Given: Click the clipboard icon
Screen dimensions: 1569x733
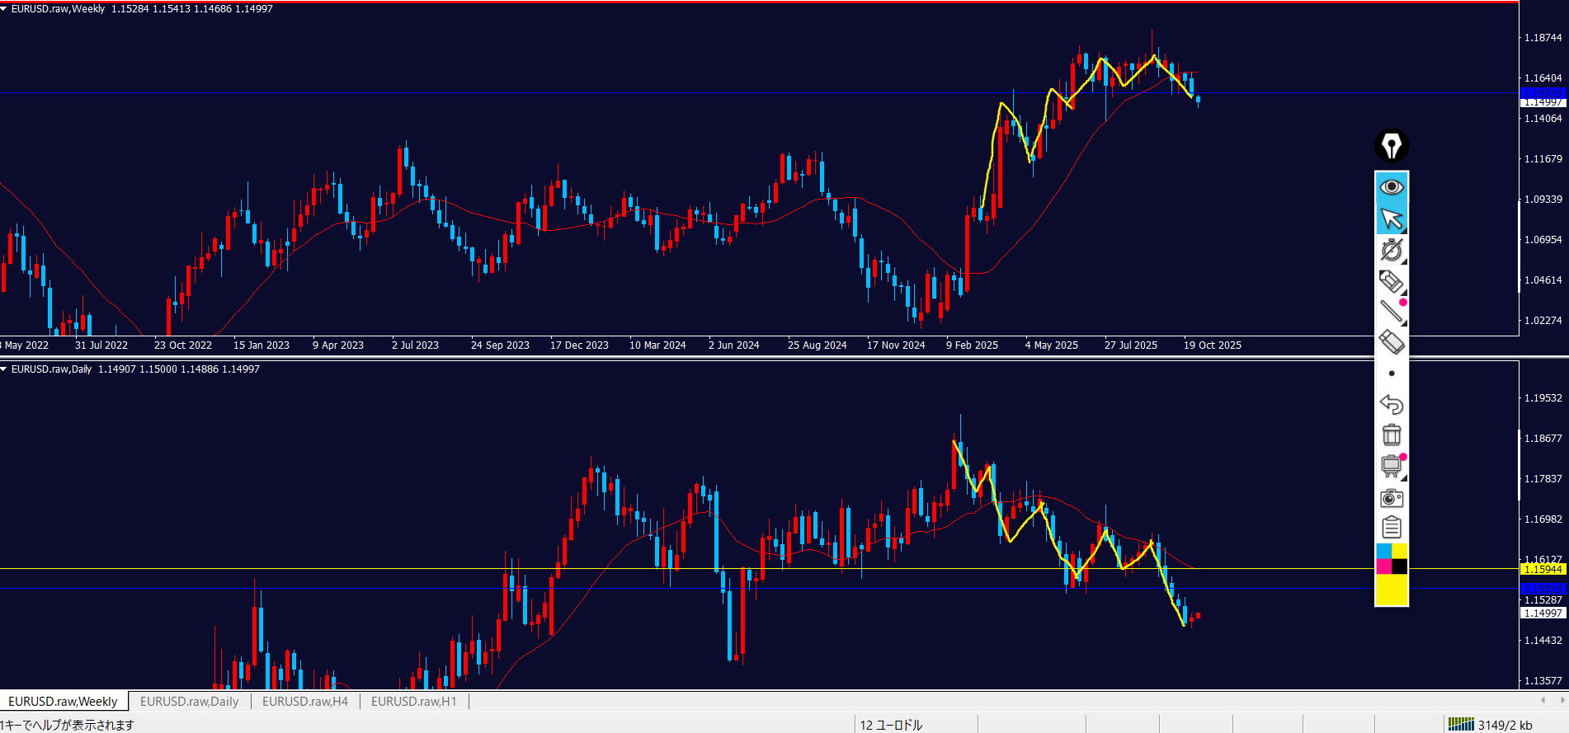Looking at the screenshot, I should 1391,528.
